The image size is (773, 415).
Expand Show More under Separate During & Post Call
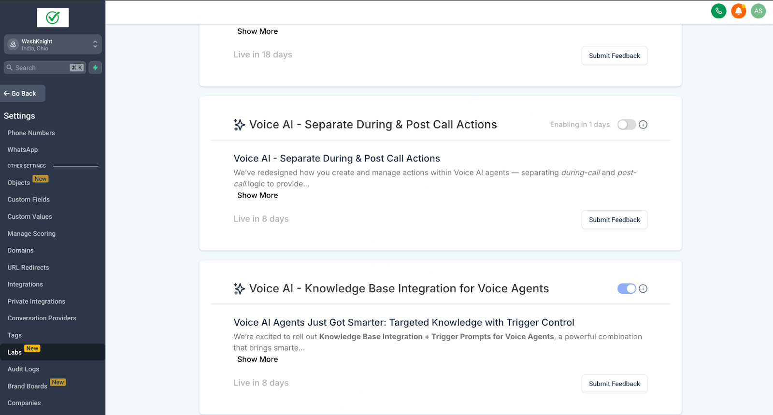pyautogui.click(x=258, y=195)
